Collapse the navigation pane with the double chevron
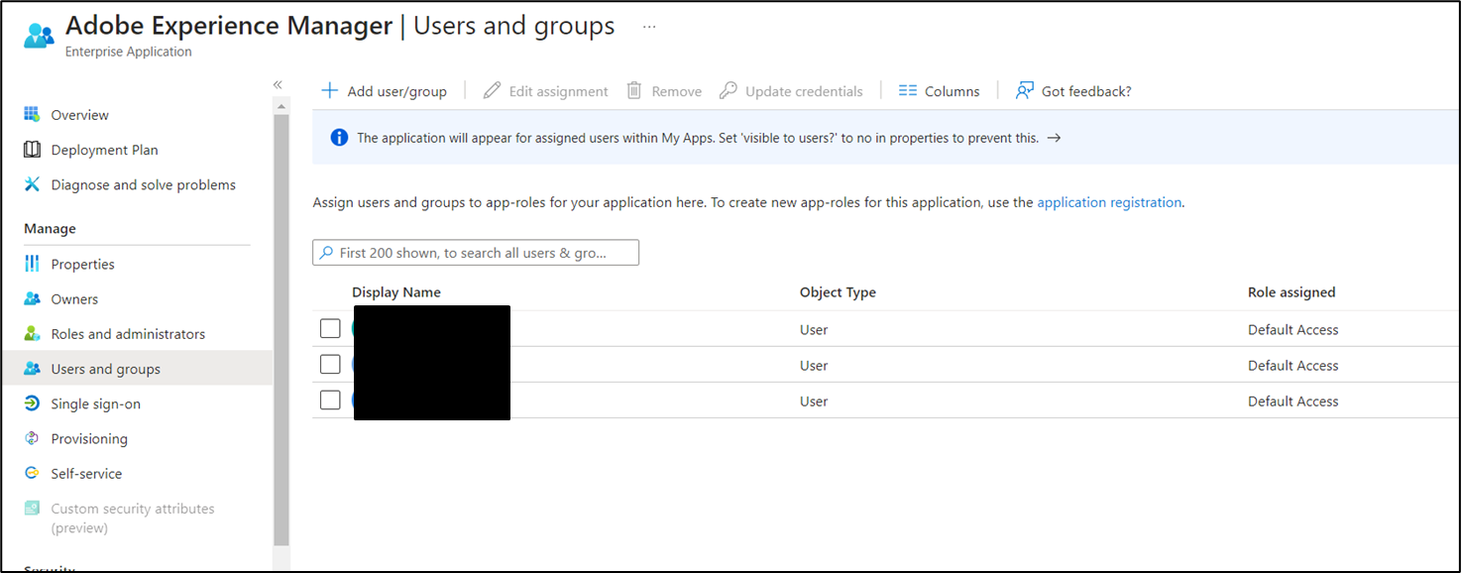This screenshot has height=573, width=1461. click(278, 84)
